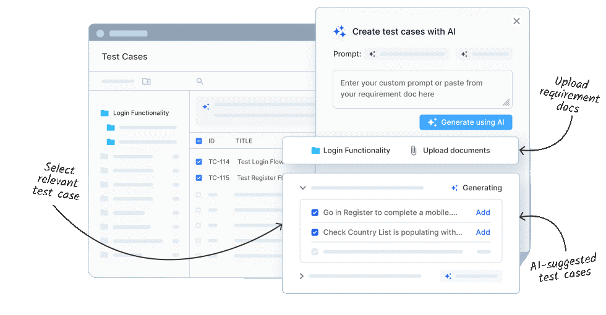606x315 pixels.
Task: Click the Generate using AI button
Action: [466, 122]
